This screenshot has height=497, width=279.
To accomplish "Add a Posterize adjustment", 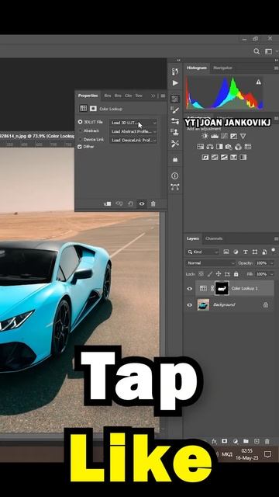I will tap(215, 157).
